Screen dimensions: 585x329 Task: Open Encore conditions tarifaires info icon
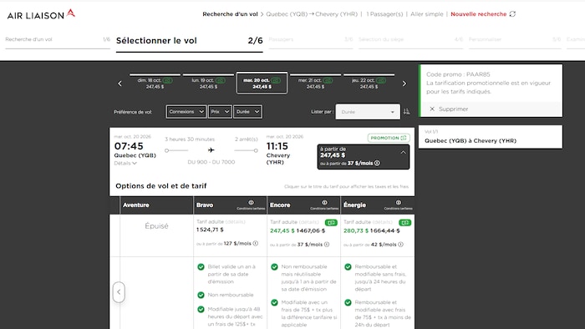[x=324, y=202]
